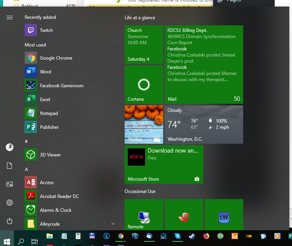Open the Photos tile with pumpkins
Viewport: 292px width, 246px height.
click(x=144, y=125)
